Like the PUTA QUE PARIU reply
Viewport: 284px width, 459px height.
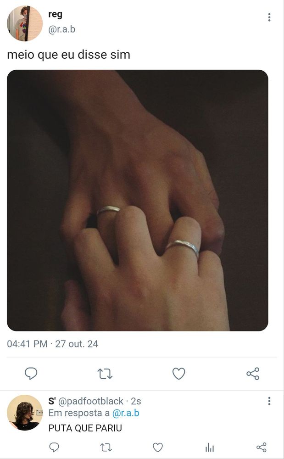tap(158, 447)
